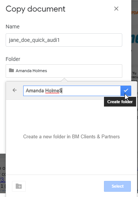Click the back arrow in folder picker

point(15,90)
